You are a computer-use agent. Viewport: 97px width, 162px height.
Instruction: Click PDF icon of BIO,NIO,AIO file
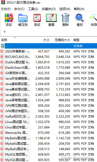coord(2,57)
